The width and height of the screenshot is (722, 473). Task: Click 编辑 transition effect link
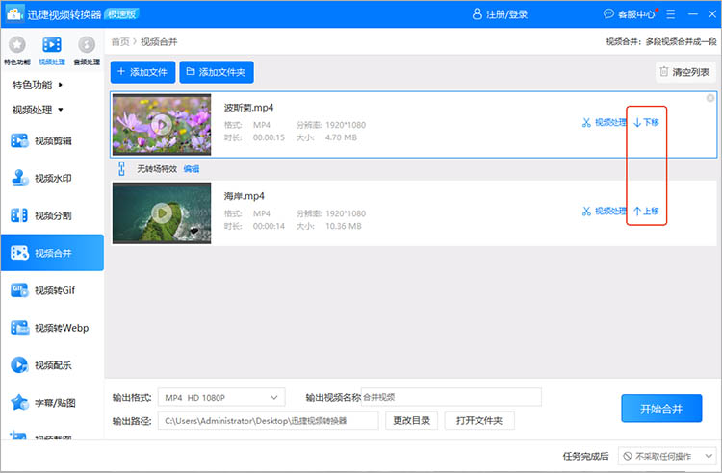coord(192,168)
